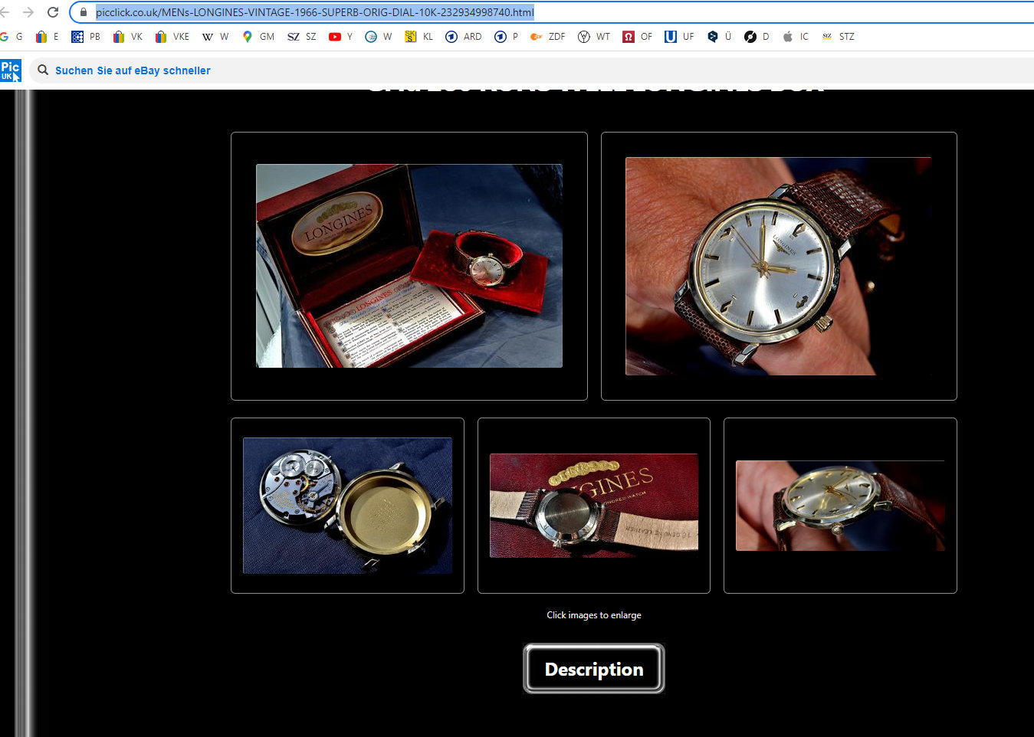Screen dimensions: 1034x737
Task: Open the SZ newspaper bookmark
Action: (301, 37)
